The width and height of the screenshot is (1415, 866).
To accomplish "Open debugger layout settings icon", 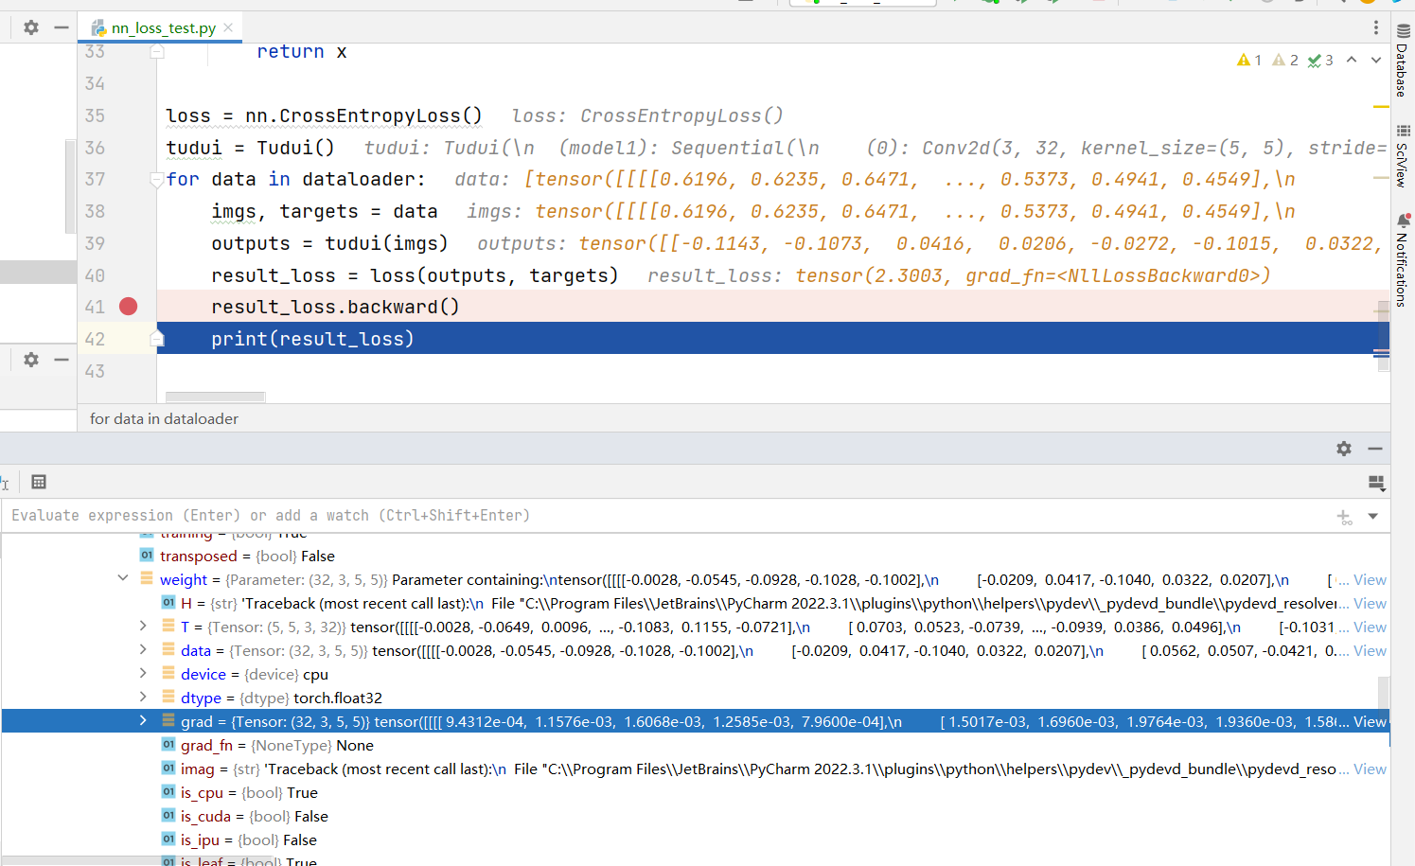I will pos(1377,484).
